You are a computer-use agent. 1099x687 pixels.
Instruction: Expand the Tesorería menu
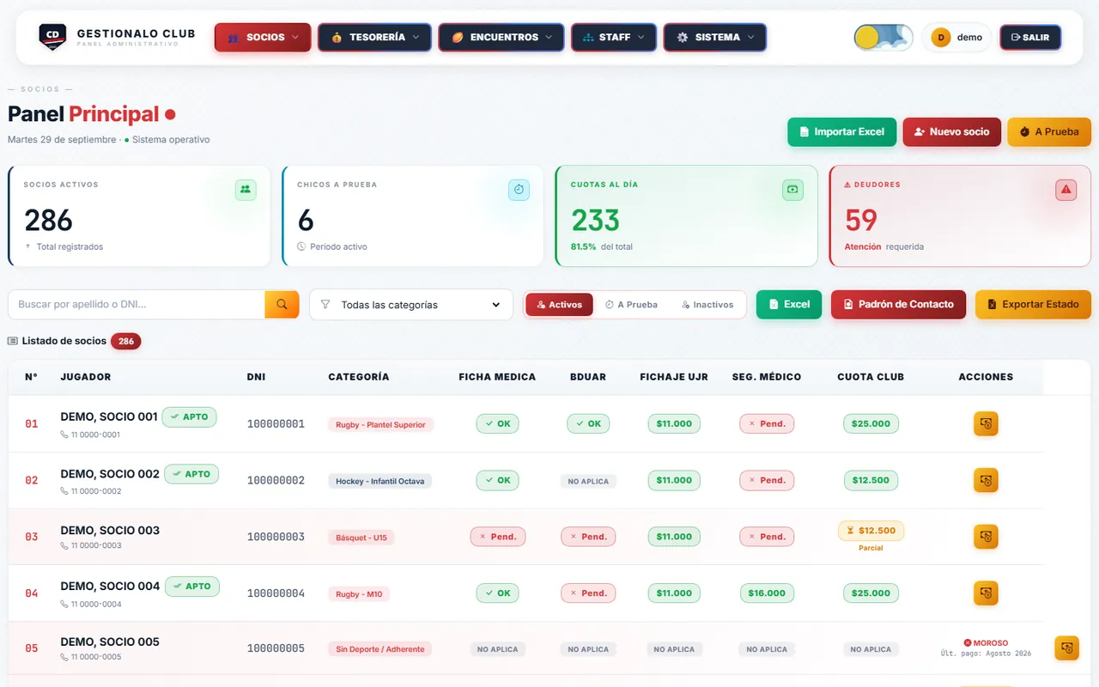coord(374,37)
